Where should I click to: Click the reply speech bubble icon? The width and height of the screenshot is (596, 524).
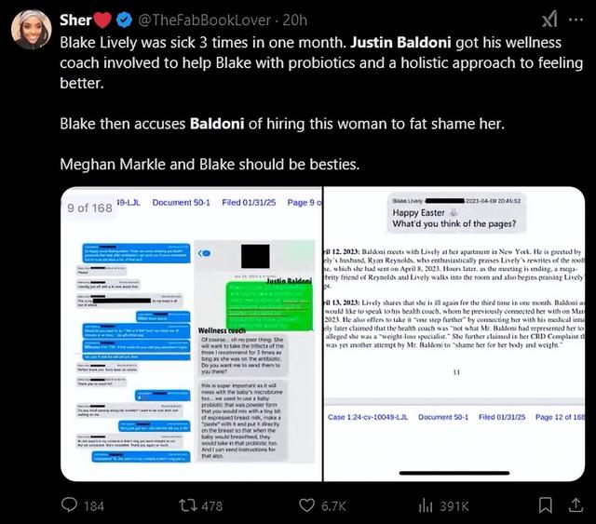(69, 505)
